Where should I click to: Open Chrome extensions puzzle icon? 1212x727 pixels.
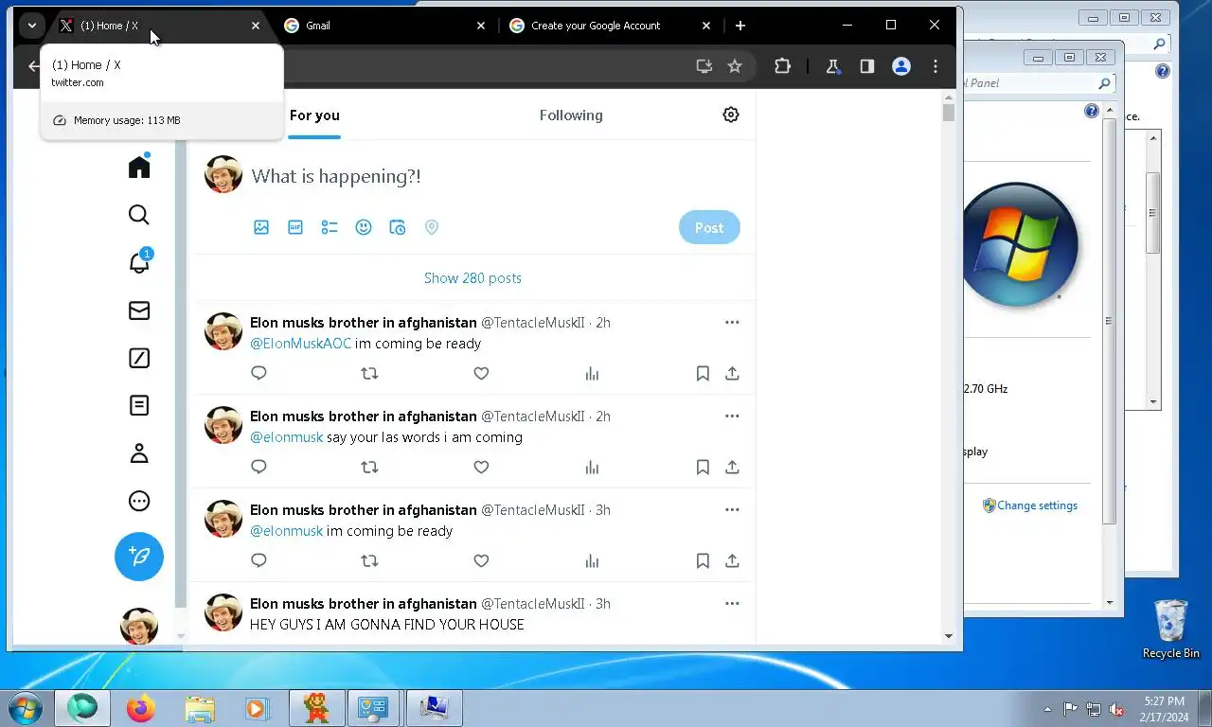click(x=782, y=66)
